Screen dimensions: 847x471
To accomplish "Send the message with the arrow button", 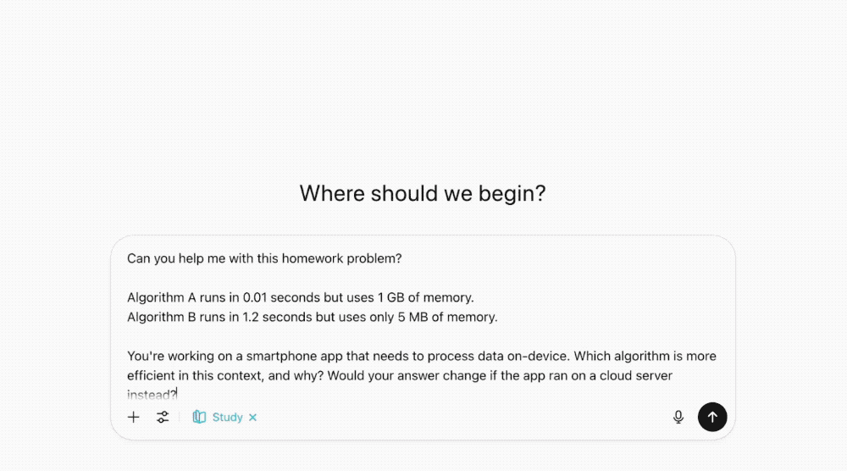I will click(x=712, y=417).
